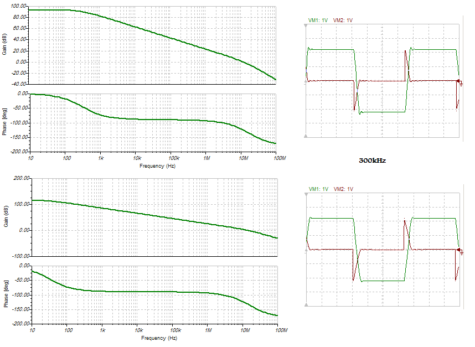The width and height of the screenshot is (475, 347).
Task: Click the top-left triangle marker of lower oscilloscope
Action: point(306,194)
